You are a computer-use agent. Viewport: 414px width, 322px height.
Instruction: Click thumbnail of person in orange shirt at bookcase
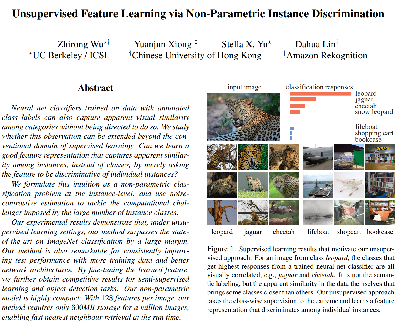pos(380,213)
